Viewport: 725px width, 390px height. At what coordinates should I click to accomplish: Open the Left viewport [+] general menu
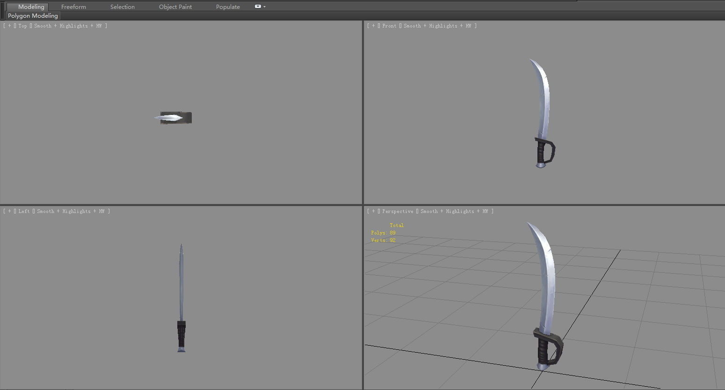click(x=9, y=212)
